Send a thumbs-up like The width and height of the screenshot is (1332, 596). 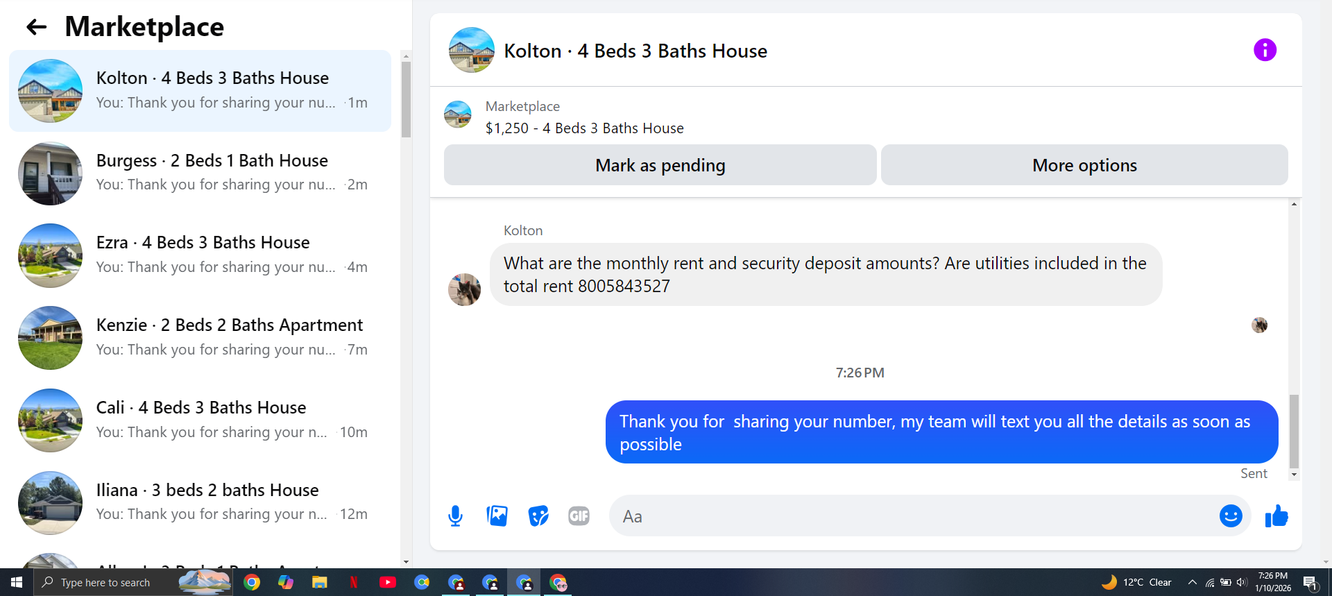[x=1276, y=516]
